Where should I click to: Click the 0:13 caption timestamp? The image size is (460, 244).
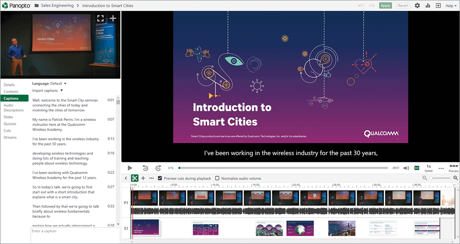tap(111, 139)
